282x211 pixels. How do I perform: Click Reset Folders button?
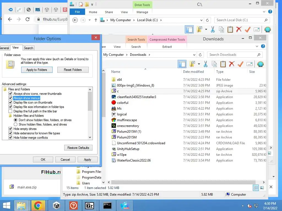(73, 70)
